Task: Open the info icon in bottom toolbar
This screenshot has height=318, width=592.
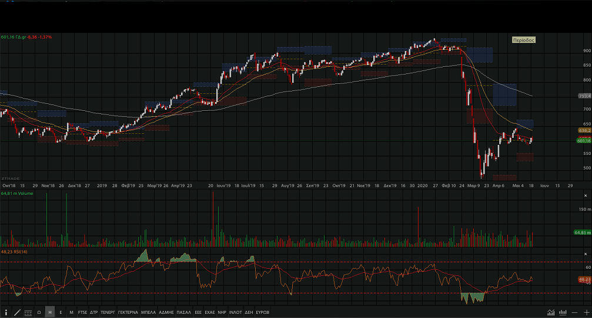Action: coord(6,312)
